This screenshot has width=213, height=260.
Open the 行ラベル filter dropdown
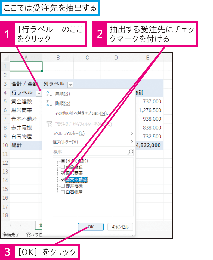[x=39, y=94]
